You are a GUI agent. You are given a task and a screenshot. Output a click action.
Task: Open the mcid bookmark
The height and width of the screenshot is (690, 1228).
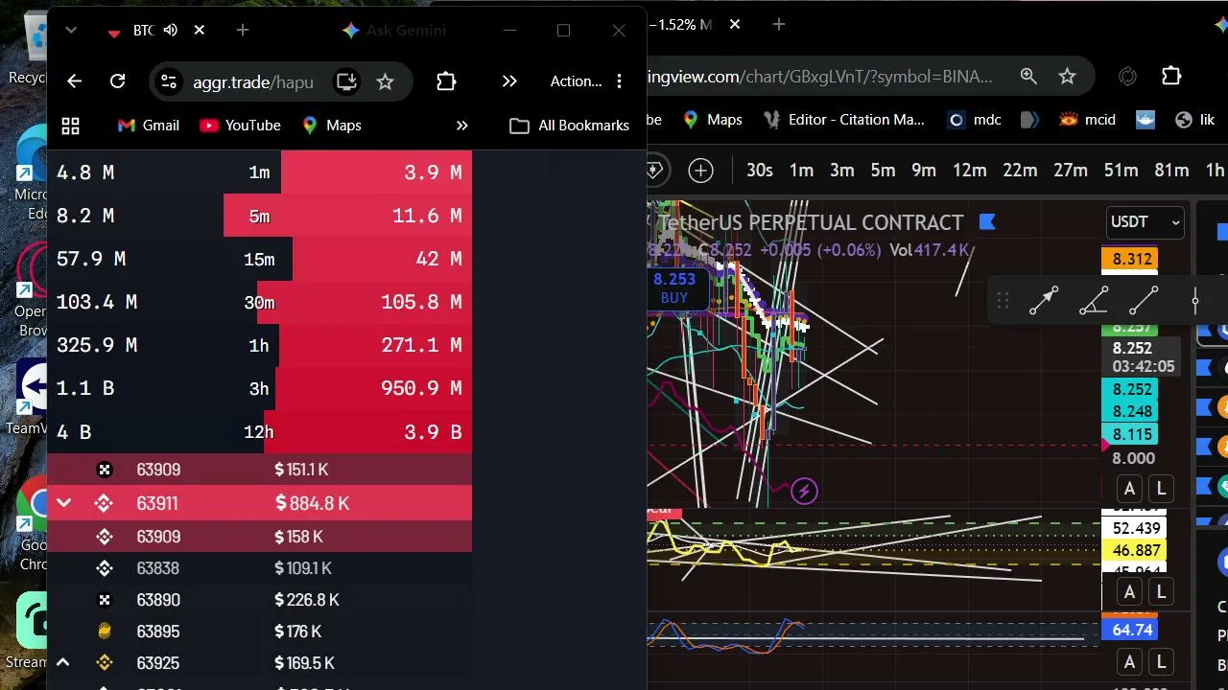(x=1087, y=120)
